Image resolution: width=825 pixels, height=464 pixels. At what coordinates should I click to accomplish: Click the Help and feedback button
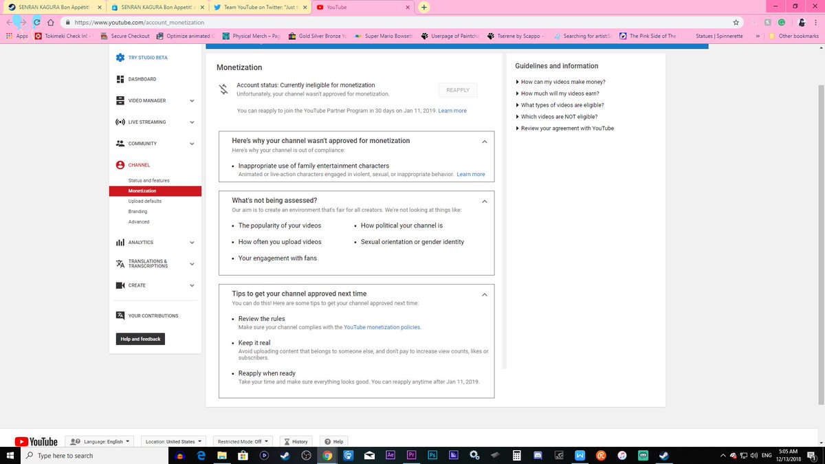pos(140,339)
